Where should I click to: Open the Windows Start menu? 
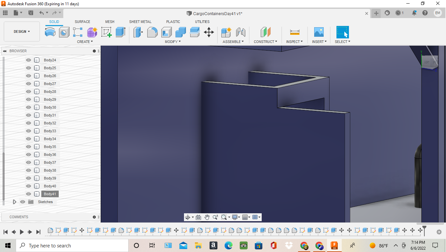[8, 245]
